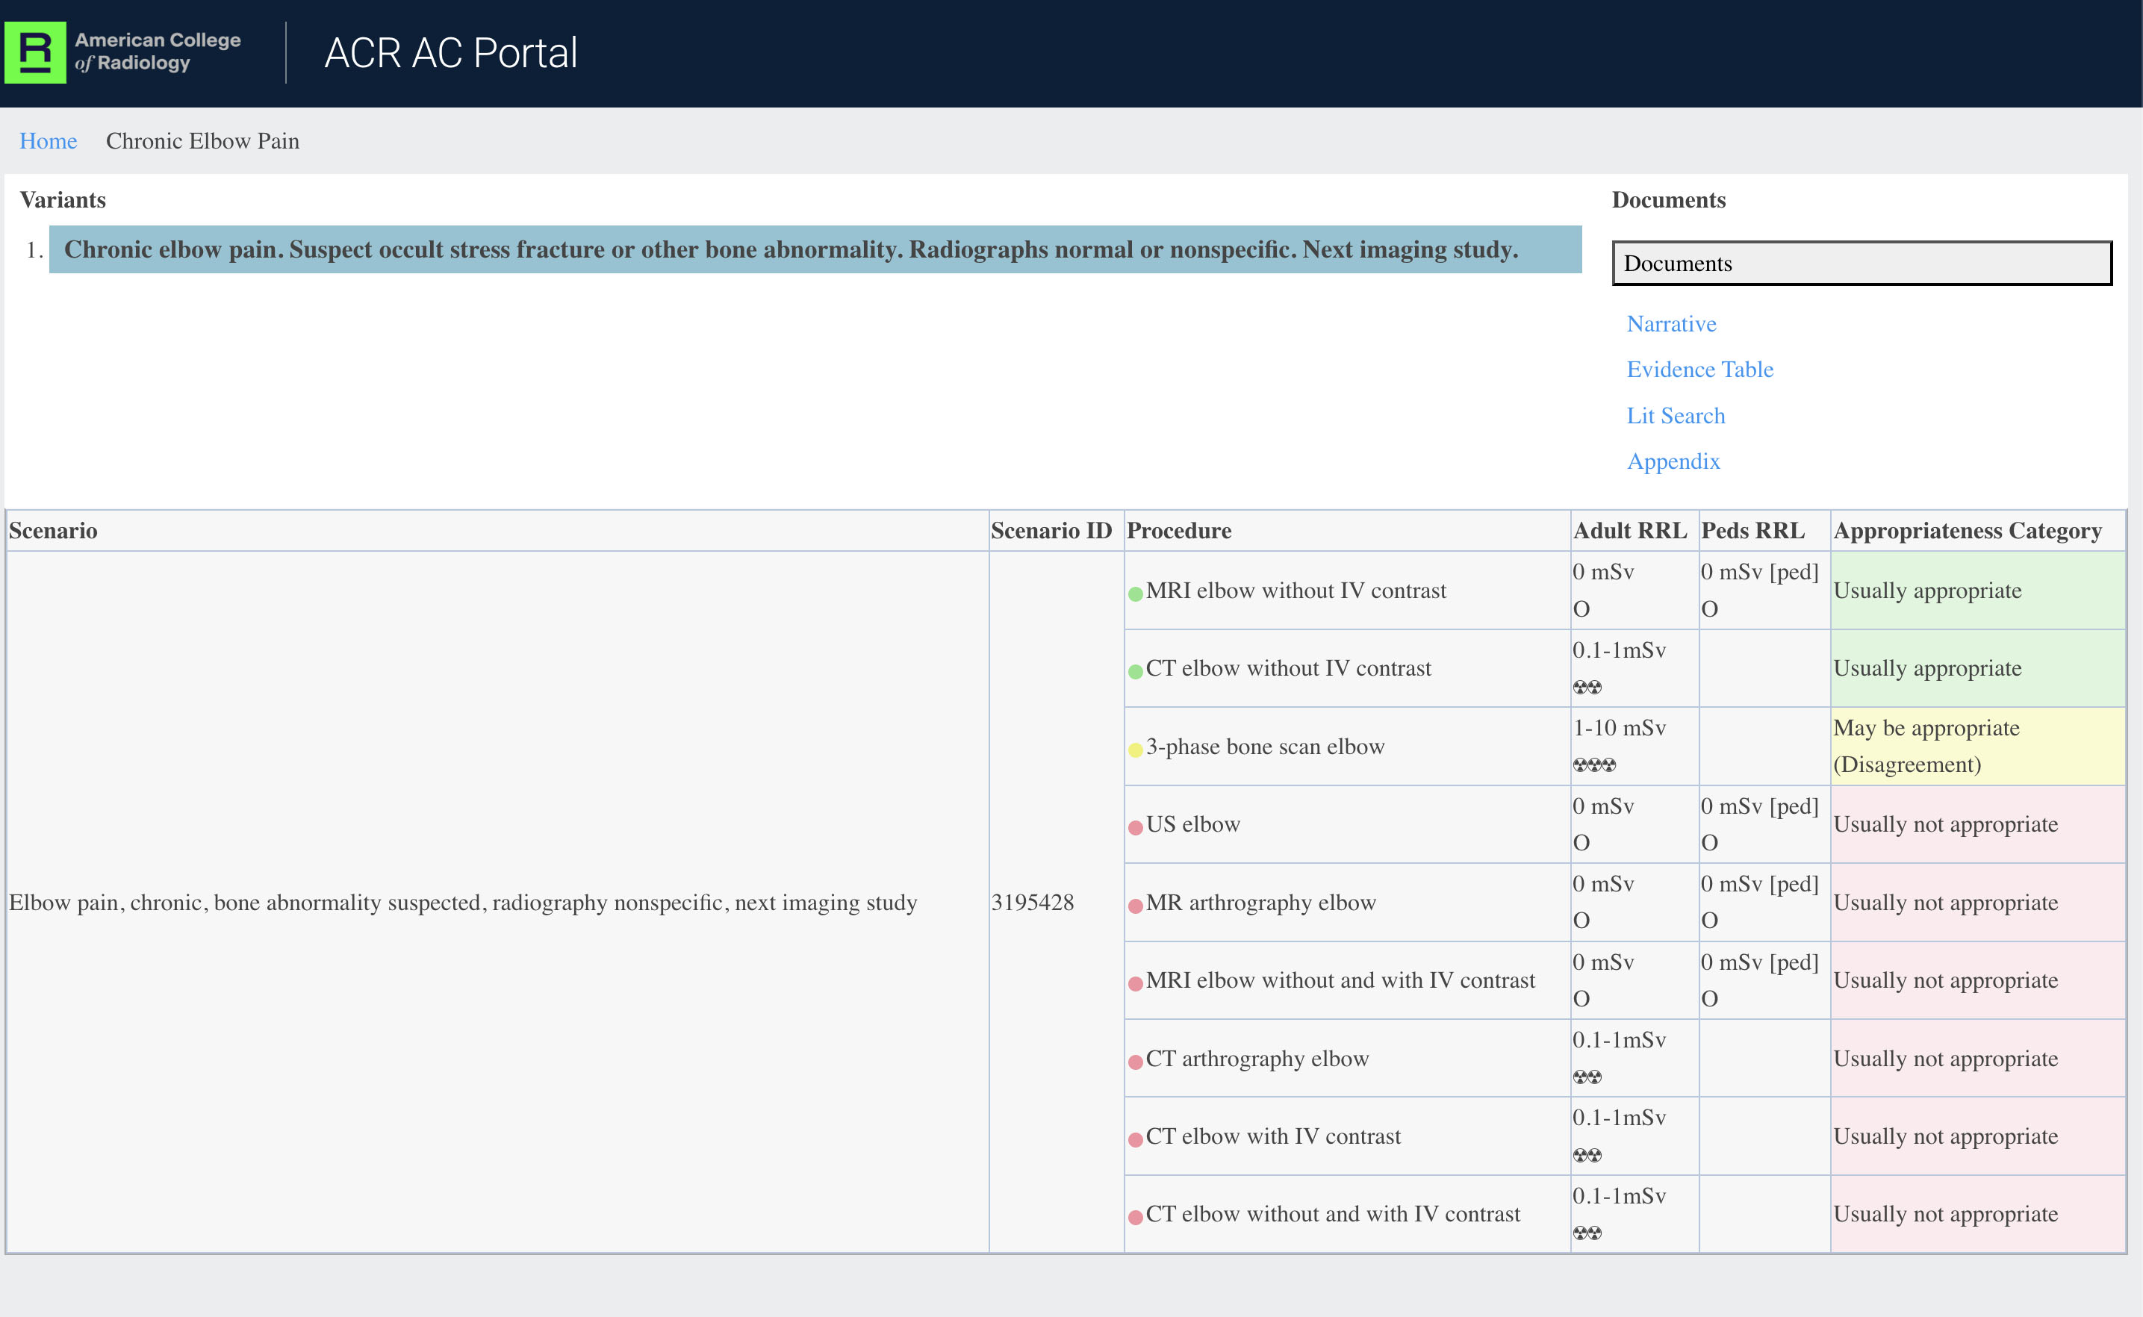2143x1317 pixels.
Task: Go to the Home breadcrumb link
Action: 48,141
